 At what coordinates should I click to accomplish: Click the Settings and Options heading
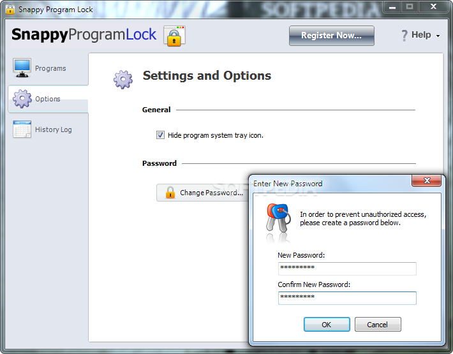207,76
